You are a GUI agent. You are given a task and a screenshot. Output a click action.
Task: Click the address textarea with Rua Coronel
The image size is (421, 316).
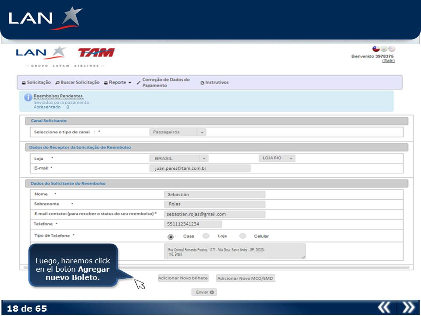point(235,251)
